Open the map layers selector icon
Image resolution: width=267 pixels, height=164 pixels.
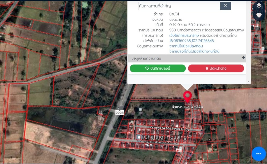click(259, 6)
